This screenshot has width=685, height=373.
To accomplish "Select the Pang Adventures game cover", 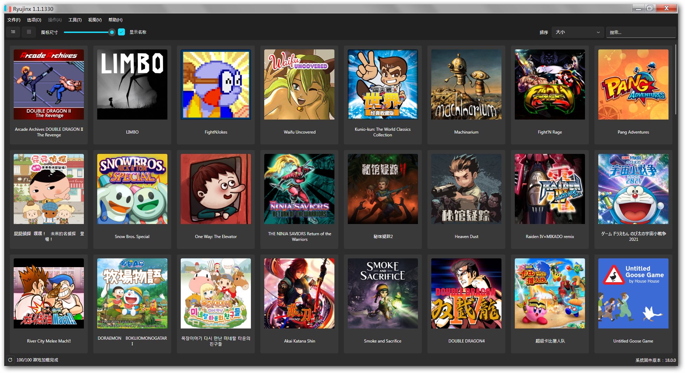I will point(633,84).
